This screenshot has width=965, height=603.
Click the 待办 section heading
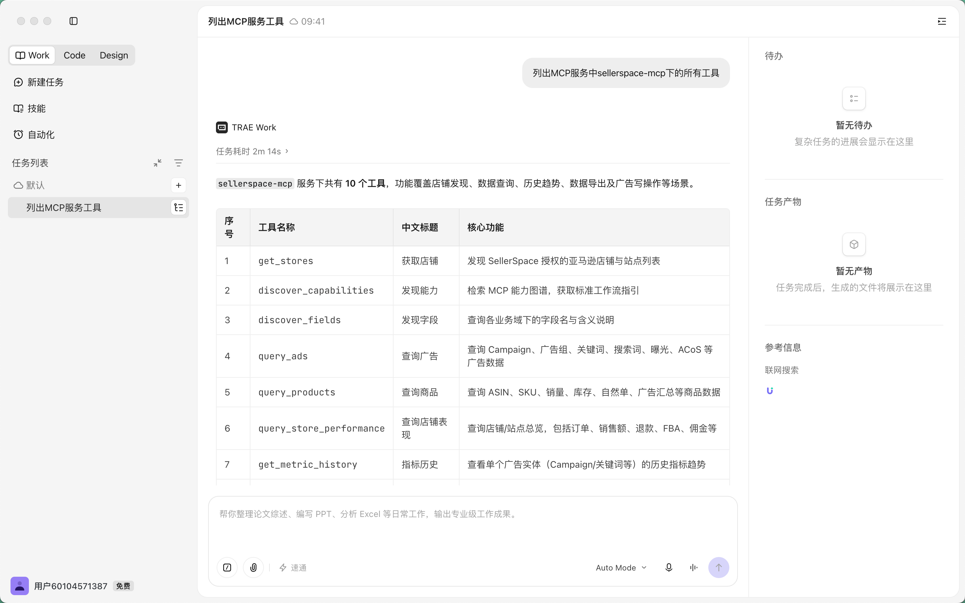(774, 56)
